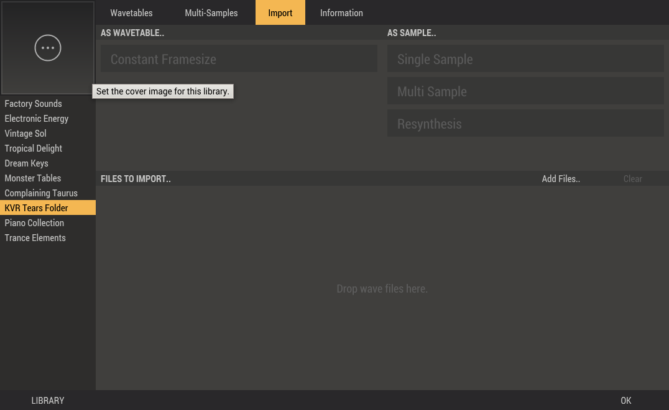This screenshot has height=410, width=669.
Task: Open the Vintage Sol library
Action: [25, 134]
